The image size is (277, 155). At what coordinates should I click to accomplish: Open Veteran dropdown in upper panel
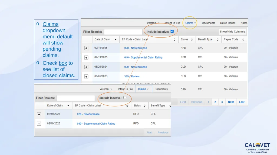click(153, 23)
